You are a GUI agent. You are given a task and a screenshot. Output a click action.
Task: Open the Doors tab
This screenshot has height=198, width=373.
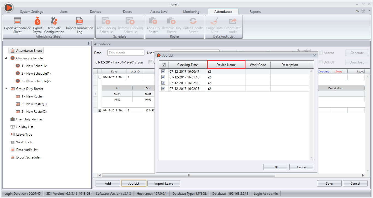127,12
